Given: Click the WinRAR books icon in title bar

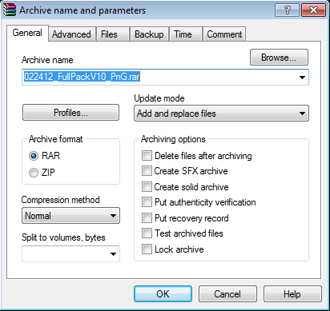Looking at the screenshot, I should point(10,10).
